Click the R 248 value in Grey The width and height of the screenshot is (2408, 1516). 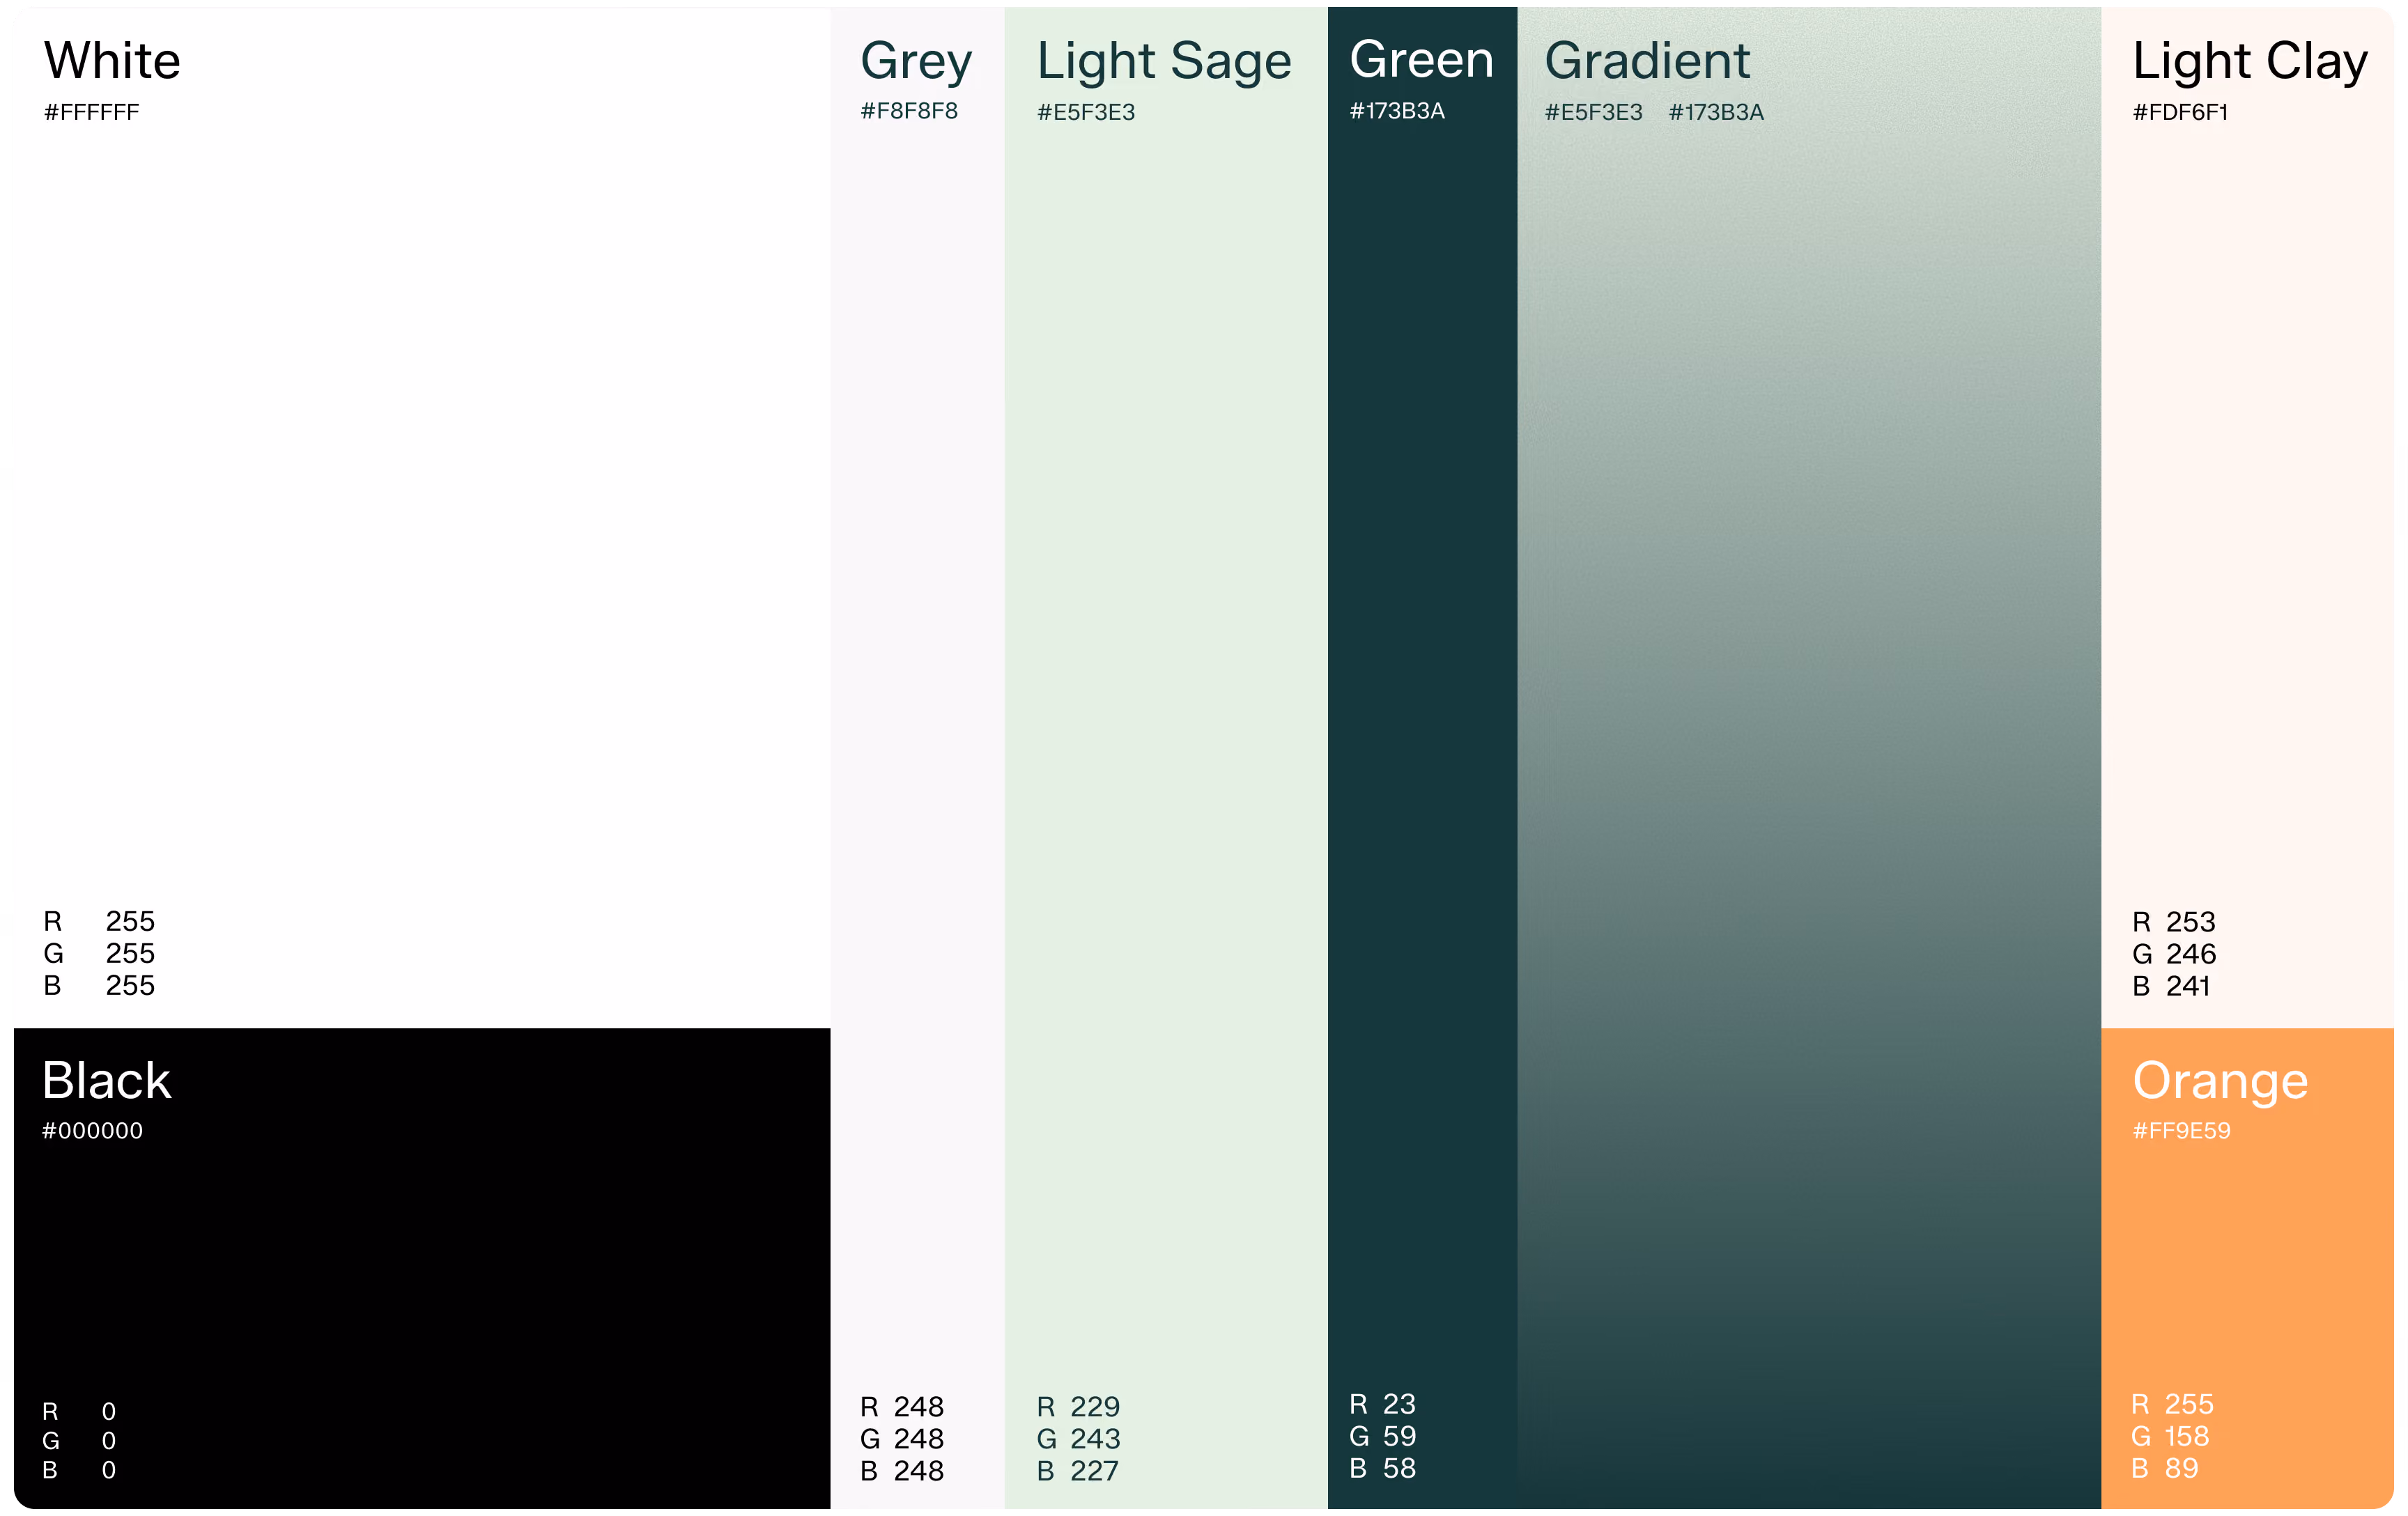pyautogui.click(x=902, y=1407)
